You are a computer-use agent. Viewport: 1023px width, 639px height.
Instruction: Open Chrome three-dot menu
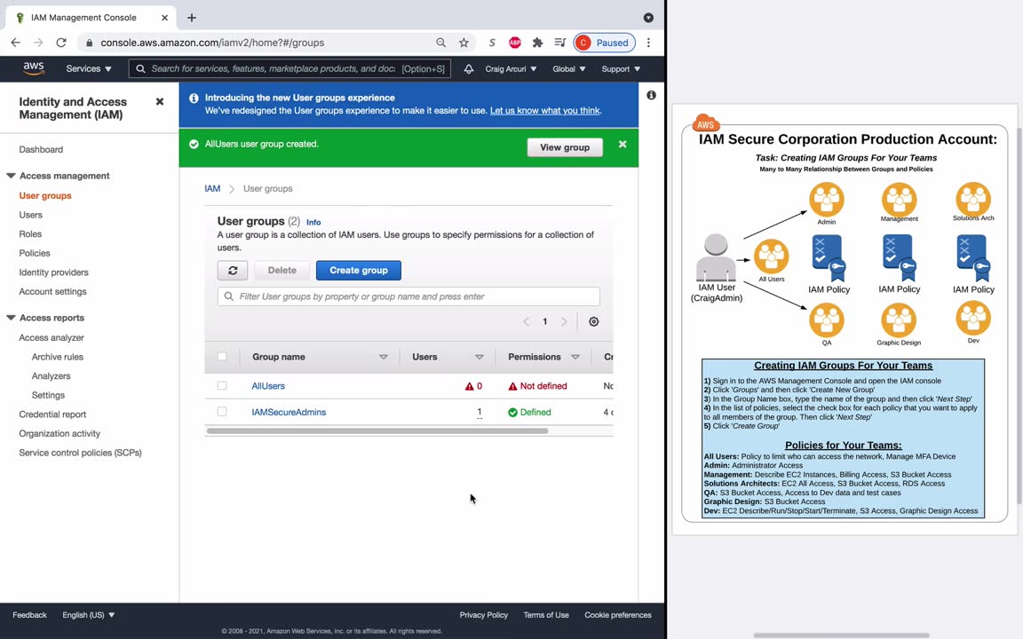[648, 43]
